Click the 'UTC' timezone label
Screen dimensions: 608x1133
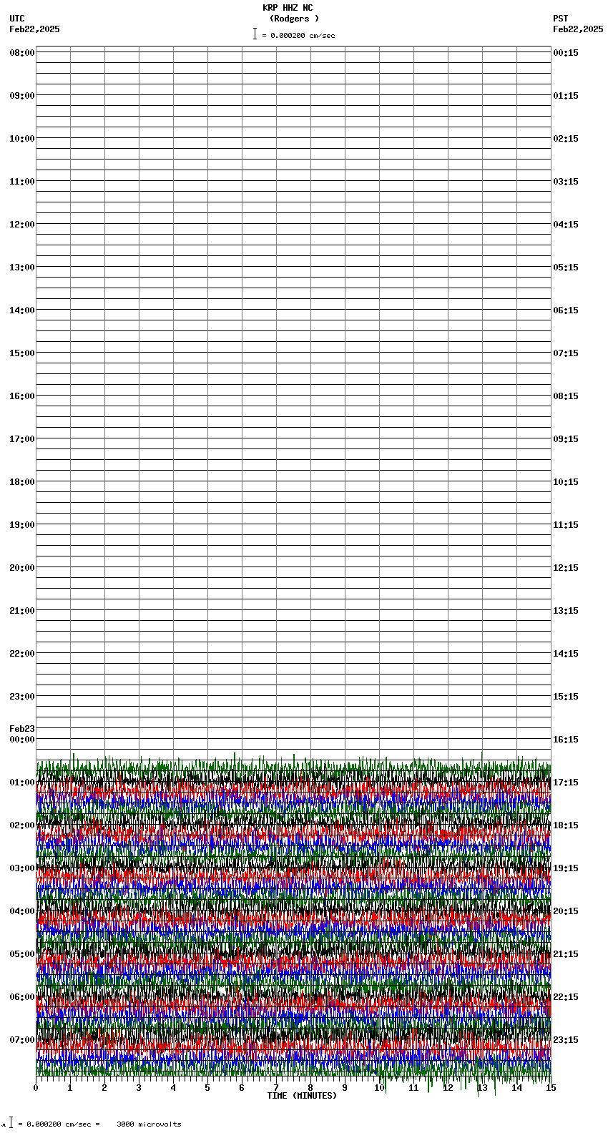[x=17, y=19]
